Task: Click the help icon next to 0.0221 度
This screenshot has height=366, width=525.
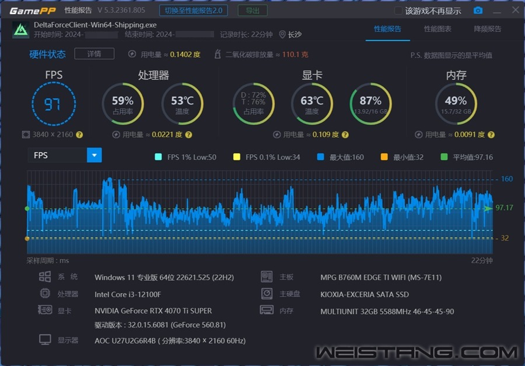Action: (x=189, y=135)
